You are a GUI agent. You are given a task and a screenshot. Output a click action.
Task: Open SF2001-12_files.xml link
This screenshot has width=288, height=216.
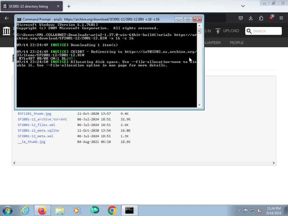(x=36, y=125)
